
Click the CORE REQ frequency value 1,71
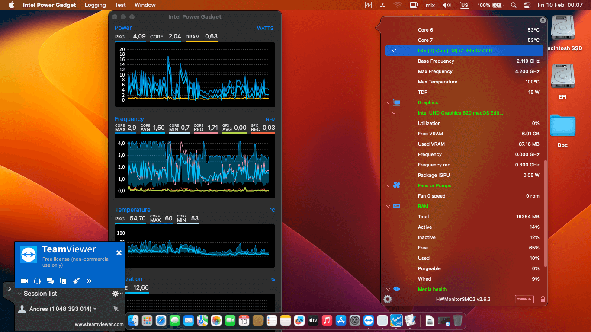click(x=212, y=128)
